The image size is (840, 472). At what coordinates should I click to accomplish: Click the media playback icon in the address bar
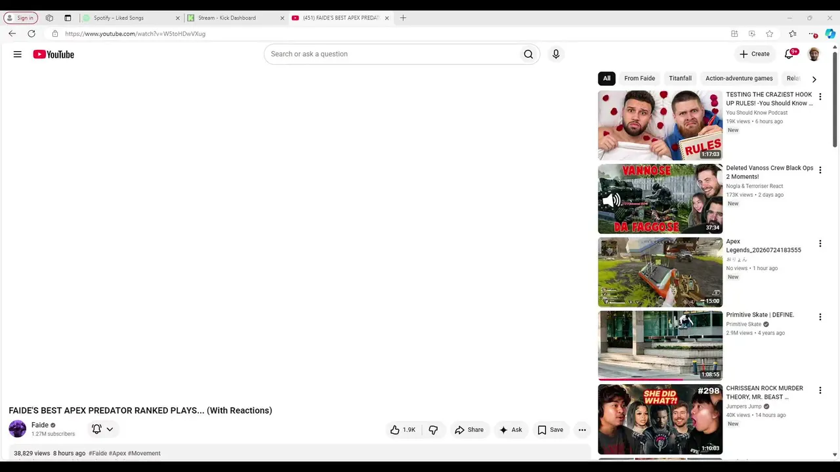coord(752,34)
